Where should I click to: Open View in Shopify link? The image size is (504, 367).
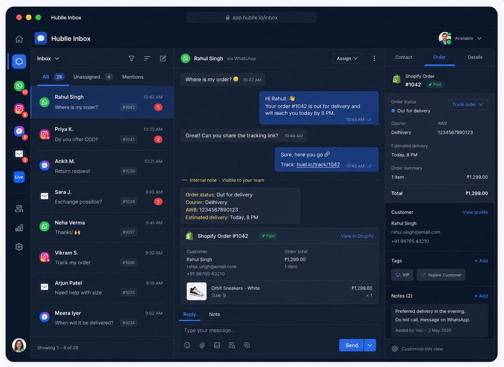[357, 236]
